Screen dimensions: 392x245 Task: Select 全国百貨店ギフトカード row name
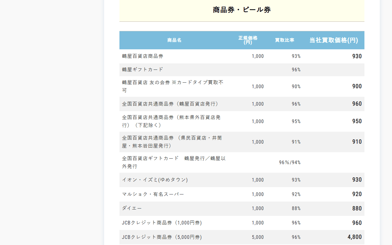click(174, 162)
